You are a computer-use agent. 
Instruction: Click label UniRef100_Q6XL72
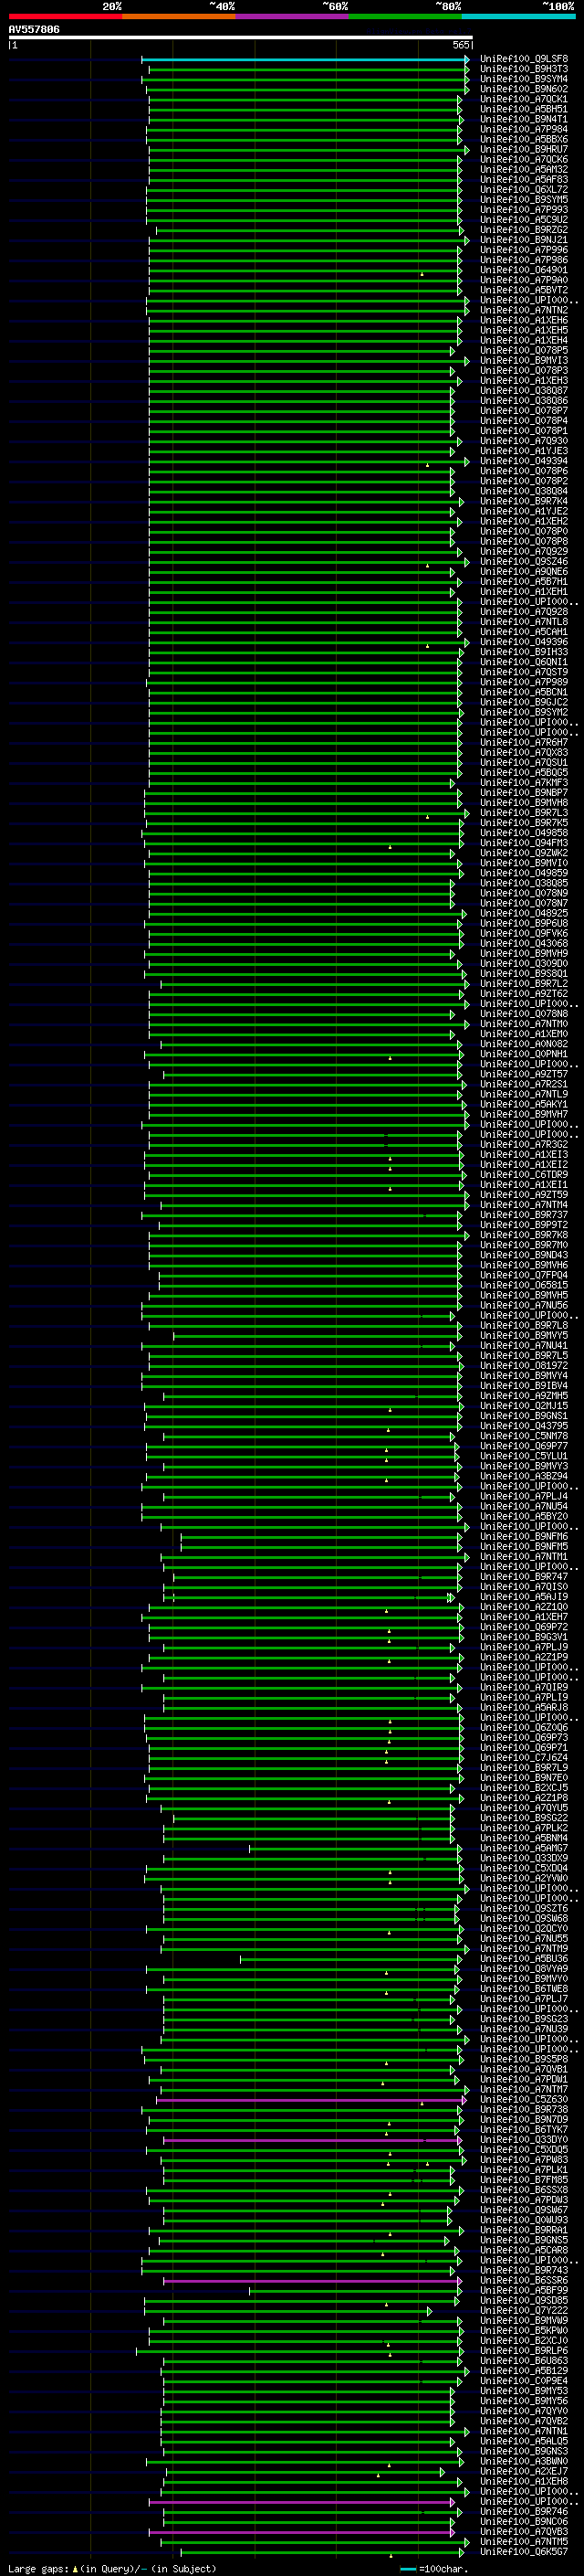pos(524,189)
